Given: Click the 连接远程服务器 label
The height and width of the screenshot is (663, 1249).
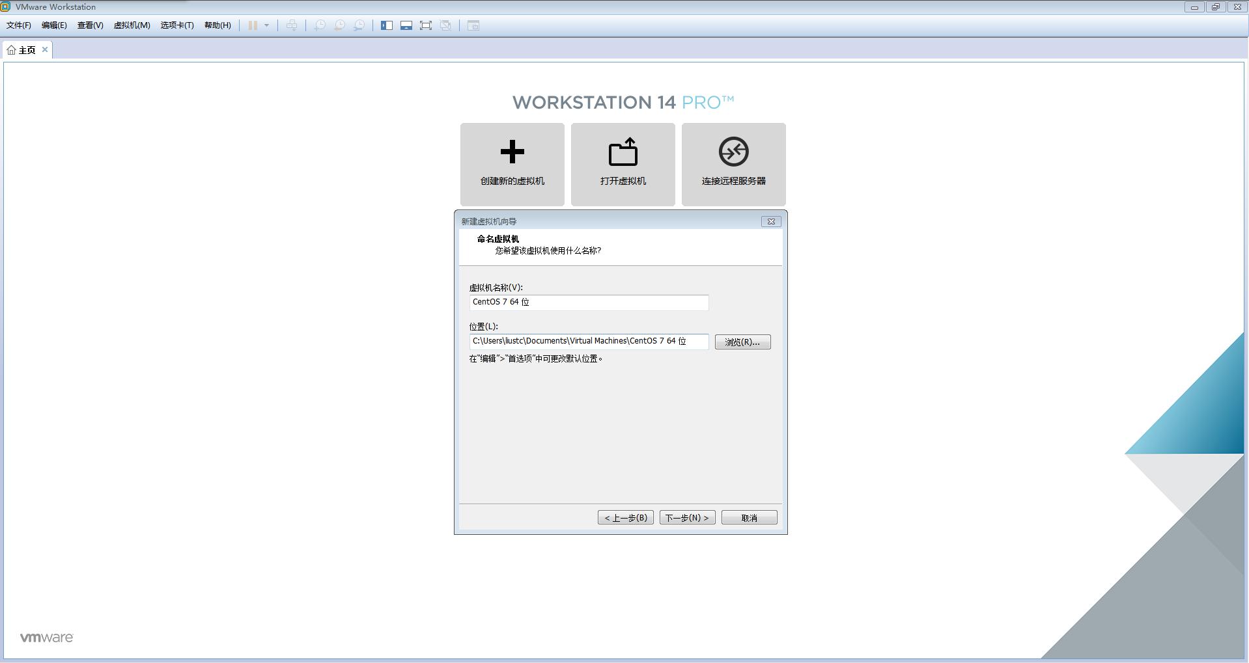Looking at the screenshot, I should (x=734, y=181).
